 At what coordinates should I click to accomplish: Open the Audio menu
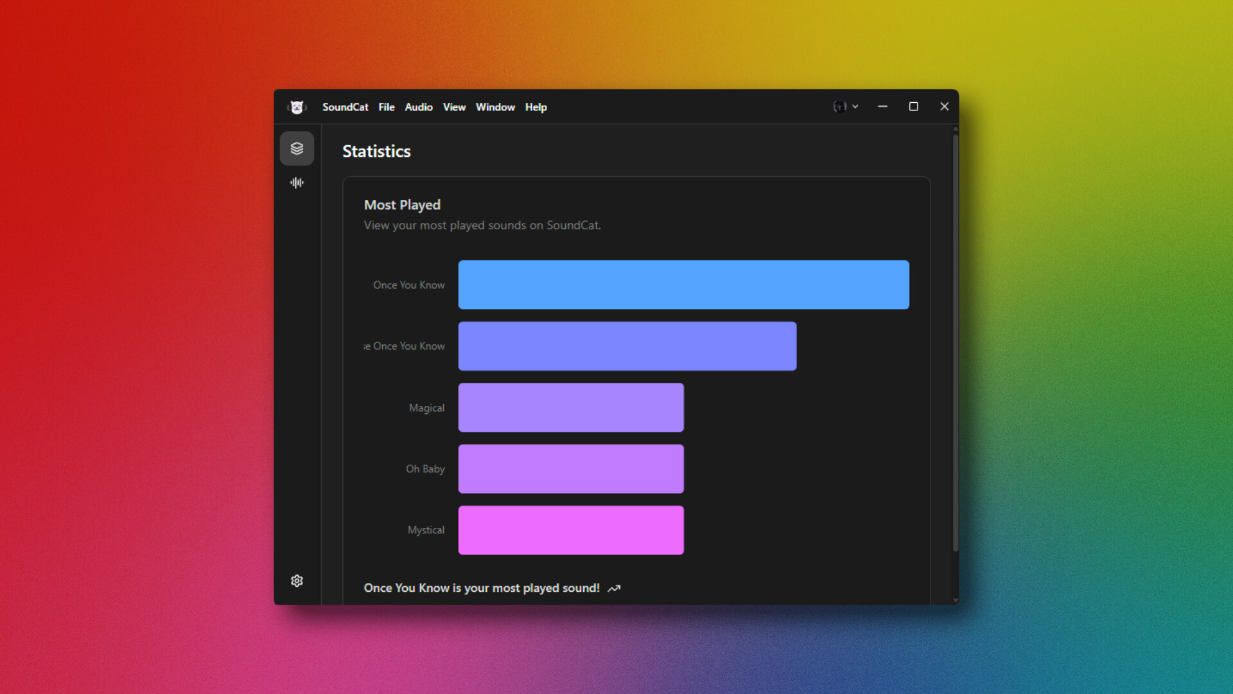pos(418,107)
